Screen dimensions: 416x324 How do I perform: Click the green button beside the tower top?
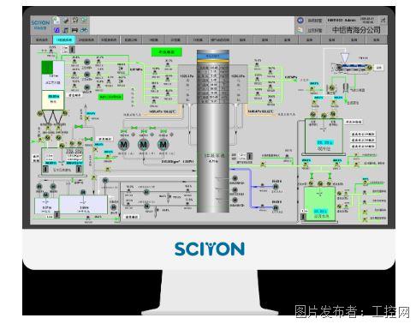click(166, 52)
